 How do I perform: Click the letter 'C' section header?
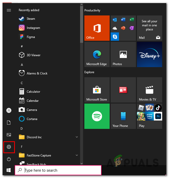22,83
